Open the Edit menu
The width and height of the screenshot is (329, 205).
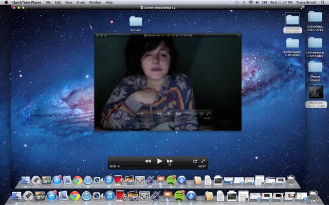(x=58, y=2)
